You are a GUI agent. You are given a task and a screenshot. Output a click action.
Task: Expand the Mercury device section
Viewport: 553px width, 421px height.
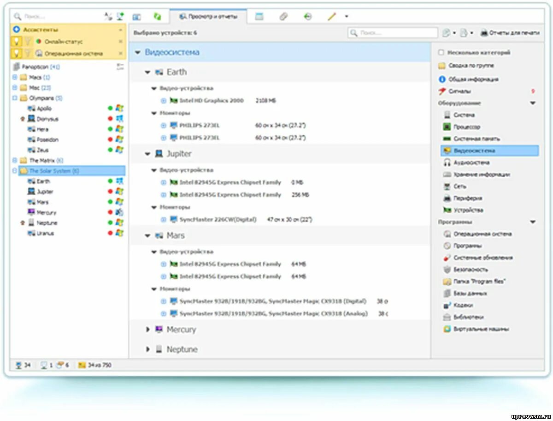pos(148,330)
